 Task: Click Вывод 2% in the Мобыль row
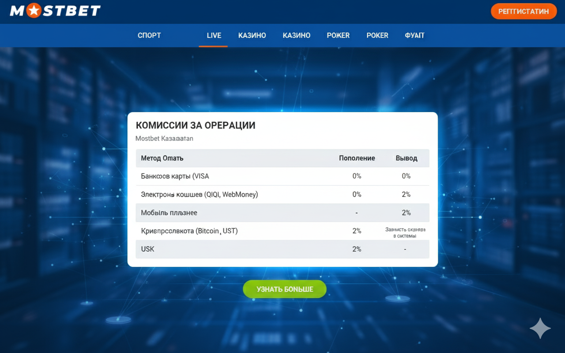(406, 213)
